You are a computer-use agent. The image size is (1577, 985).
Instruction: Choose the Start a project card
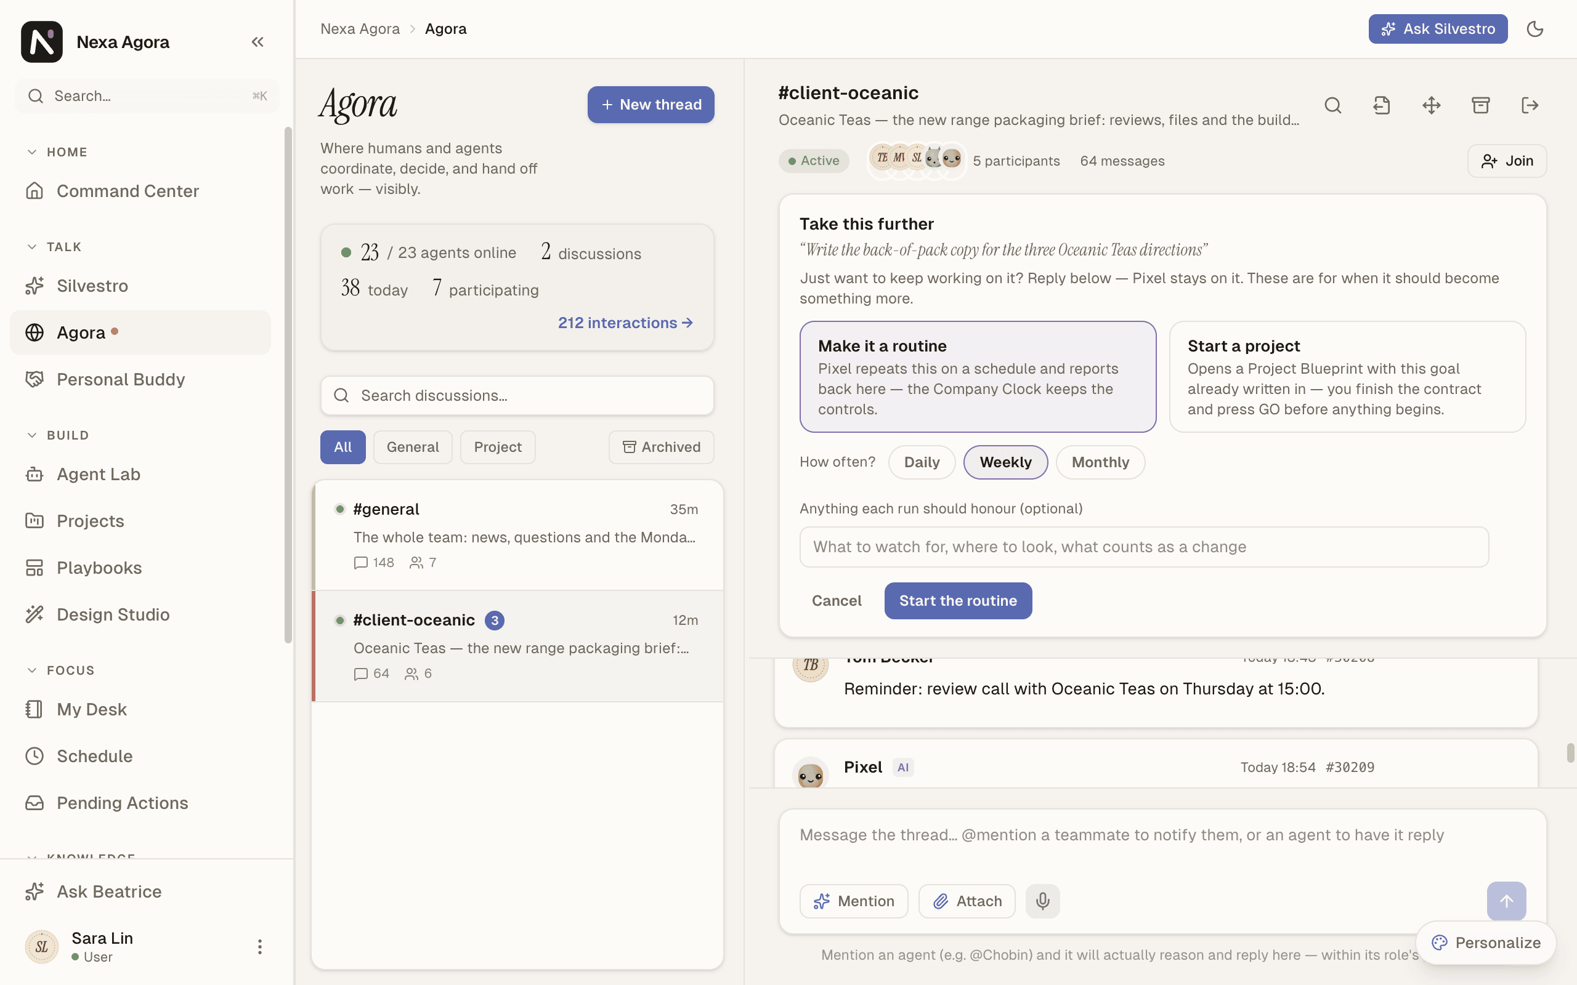tap(1347, 377)
